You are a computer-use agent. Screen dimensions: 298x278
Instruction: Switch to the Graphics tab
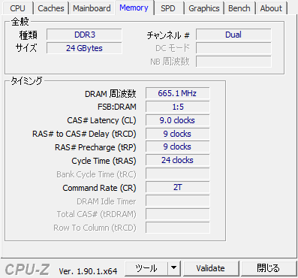(x=204, y=8)
